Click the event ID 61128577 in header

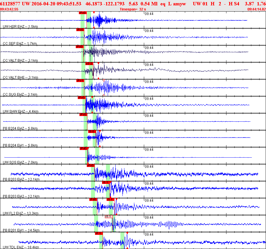coord(10,4)
